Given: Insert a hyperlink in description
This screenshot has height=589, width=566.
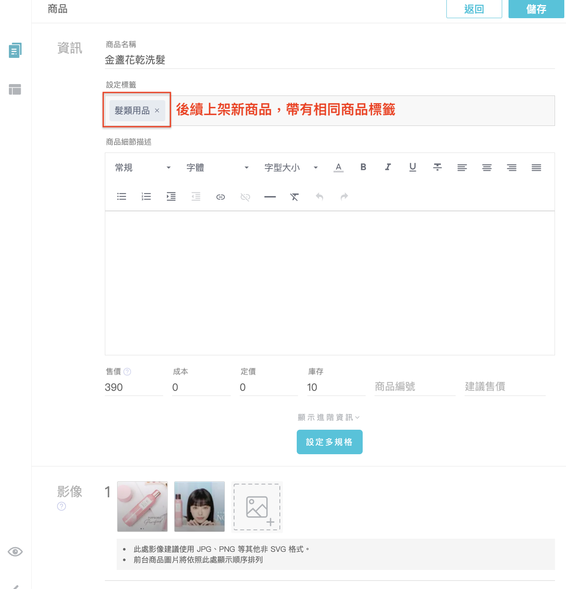Looking at the screenshot, I should pyautogui.click(x=221, y=197).
